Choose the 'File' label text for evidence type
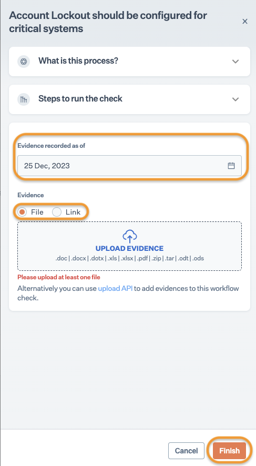Viewport: 256px width, 466px height. (37, 212)
